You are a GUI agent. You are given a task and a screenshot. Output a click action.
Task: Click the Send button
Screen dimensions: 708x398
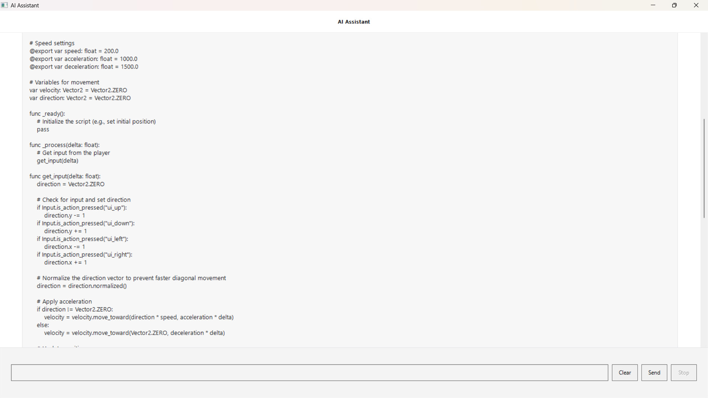(654, 373)
